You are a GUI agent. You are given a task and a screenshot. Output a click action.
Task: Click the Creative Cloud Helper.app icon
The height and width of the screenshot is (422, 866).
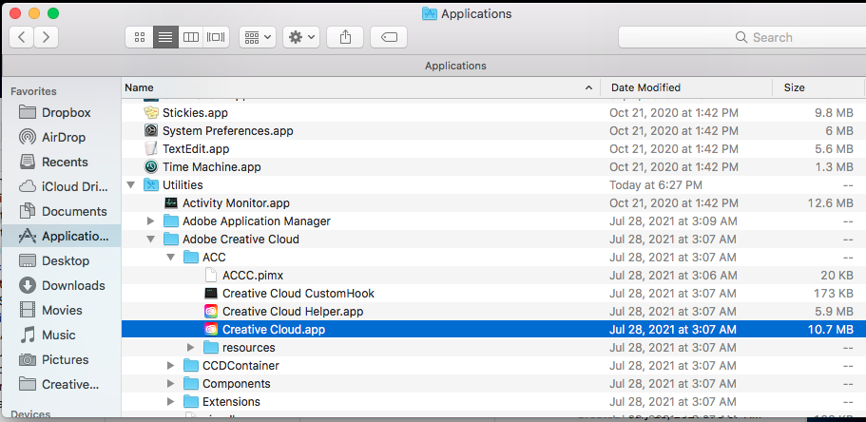[x=212, y=312]
